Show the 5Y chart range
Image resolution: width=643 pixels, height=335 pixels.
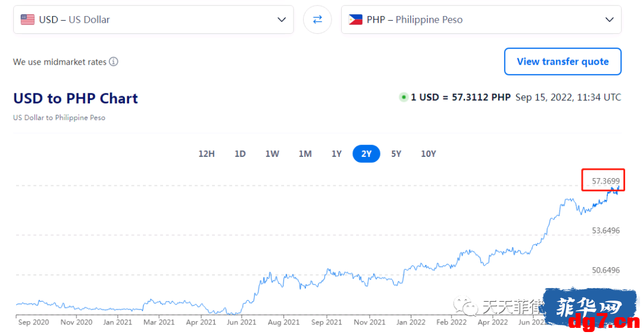(396, 154)
